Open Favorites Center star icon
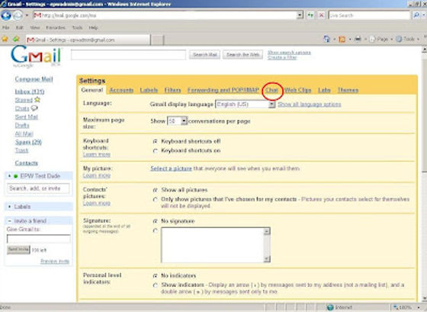This screenshot has height=312, width=427. click(5, 39)
